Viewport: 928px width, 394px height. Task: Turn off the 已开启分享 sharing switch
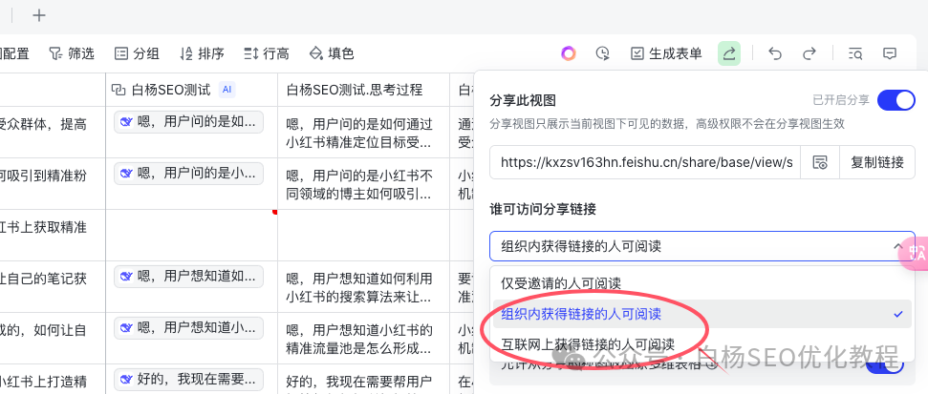point(896,100)
